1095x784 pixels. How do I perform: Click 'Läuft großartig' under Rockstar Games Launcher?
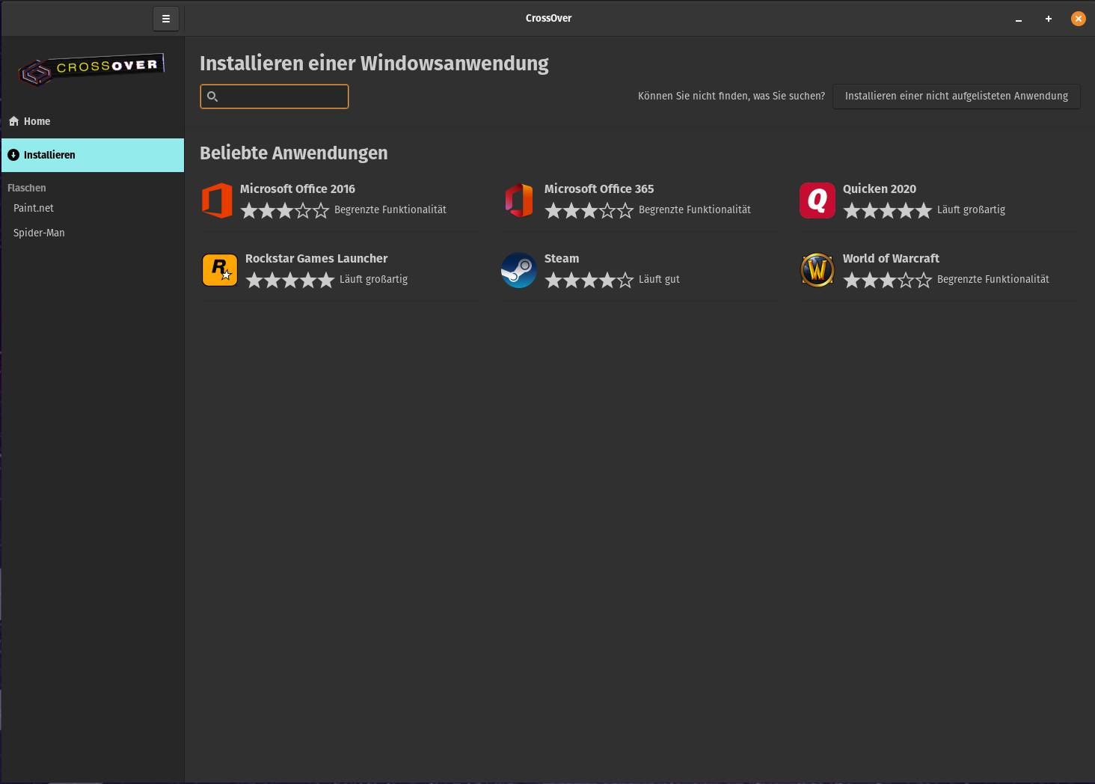(373, 280)
